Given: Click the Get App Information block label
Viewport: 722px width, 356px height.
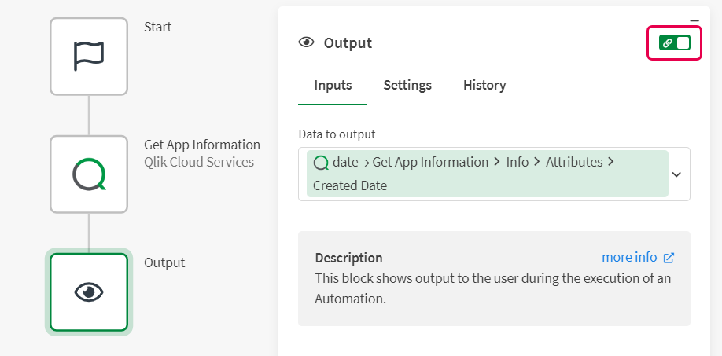Looking at the screenshot, I should click(x=202, y=145).
